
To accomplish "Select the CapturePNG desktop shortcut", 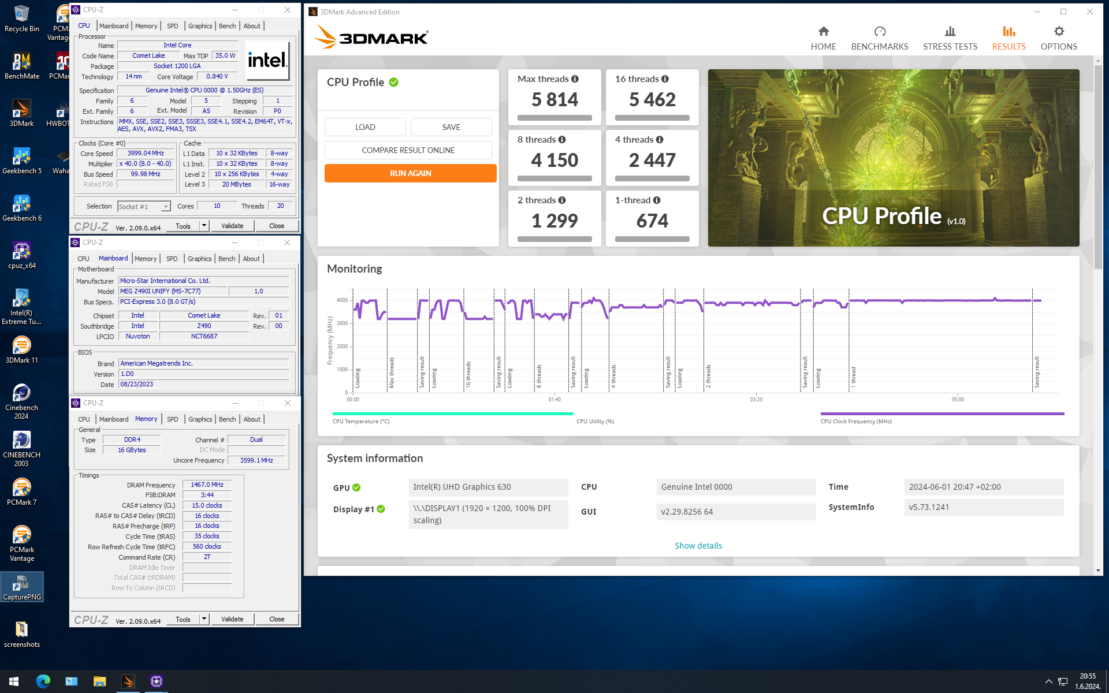I will point(21,587).
